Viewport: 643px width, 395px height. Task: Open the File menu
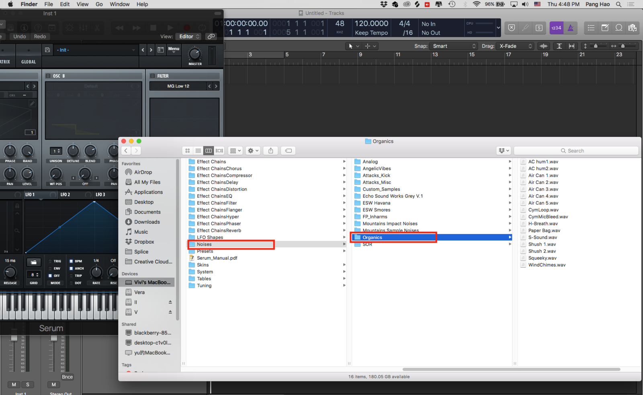(x=49, y=4)
